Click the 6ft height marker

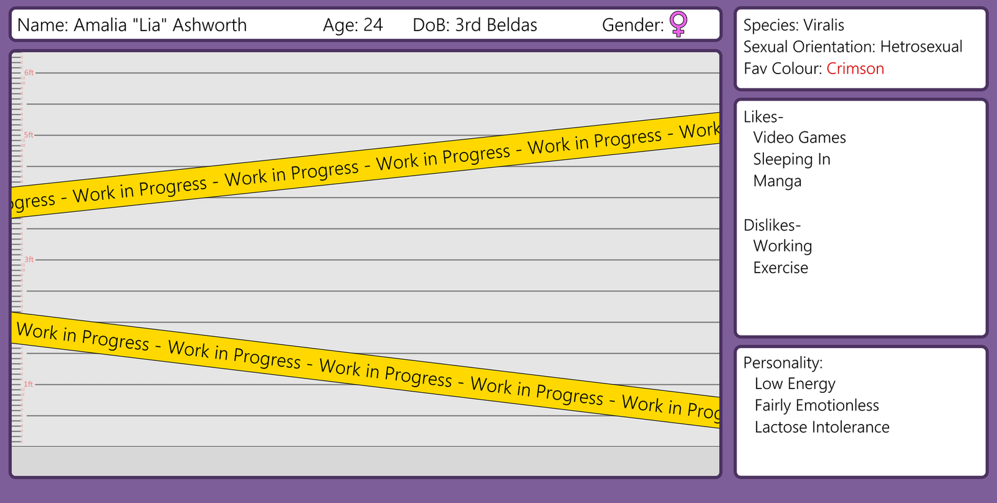tap(29, 73)
